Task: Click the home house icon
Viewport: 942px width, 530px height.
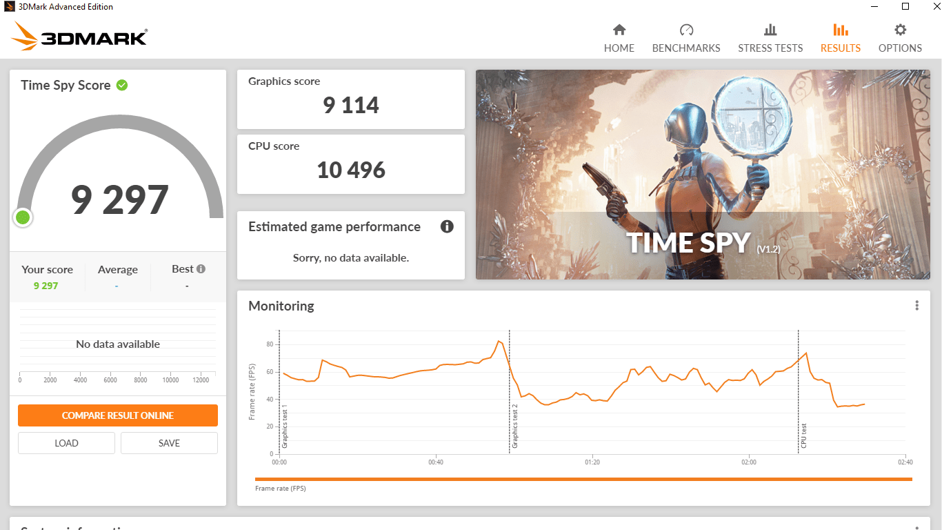Action: [x=619, y=30]
